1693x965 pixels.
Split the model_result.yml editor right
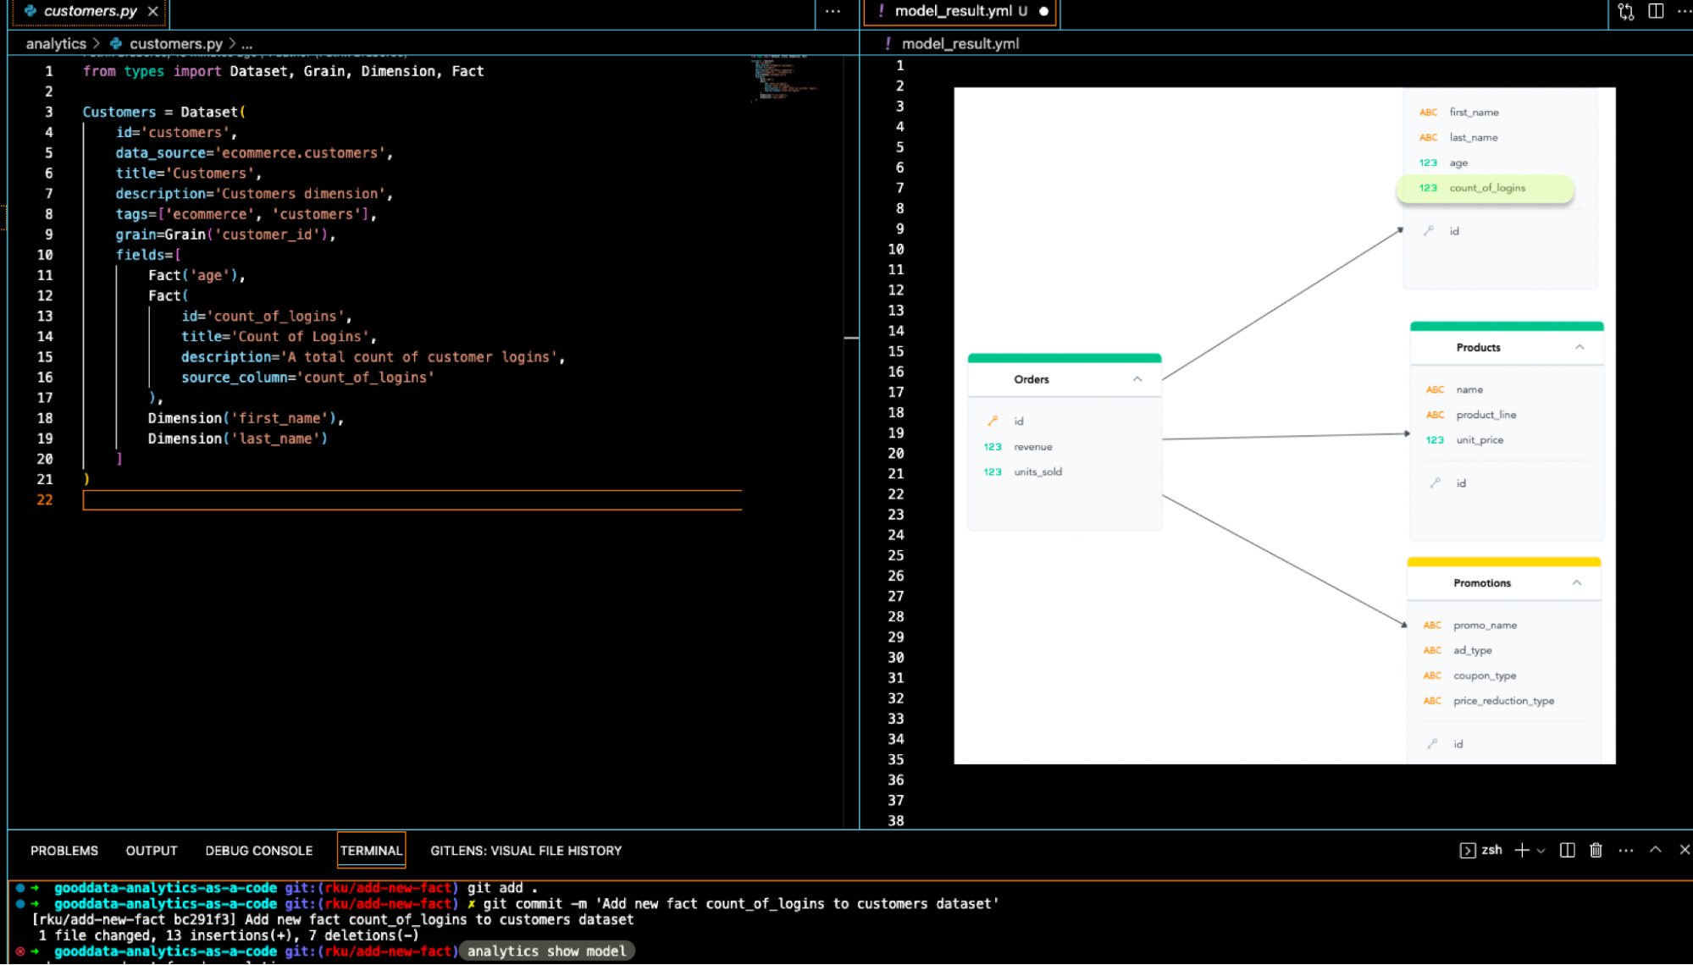coord(1656,11)
